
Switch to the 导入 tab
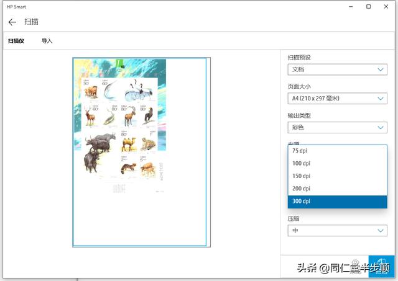click(47, 41)
